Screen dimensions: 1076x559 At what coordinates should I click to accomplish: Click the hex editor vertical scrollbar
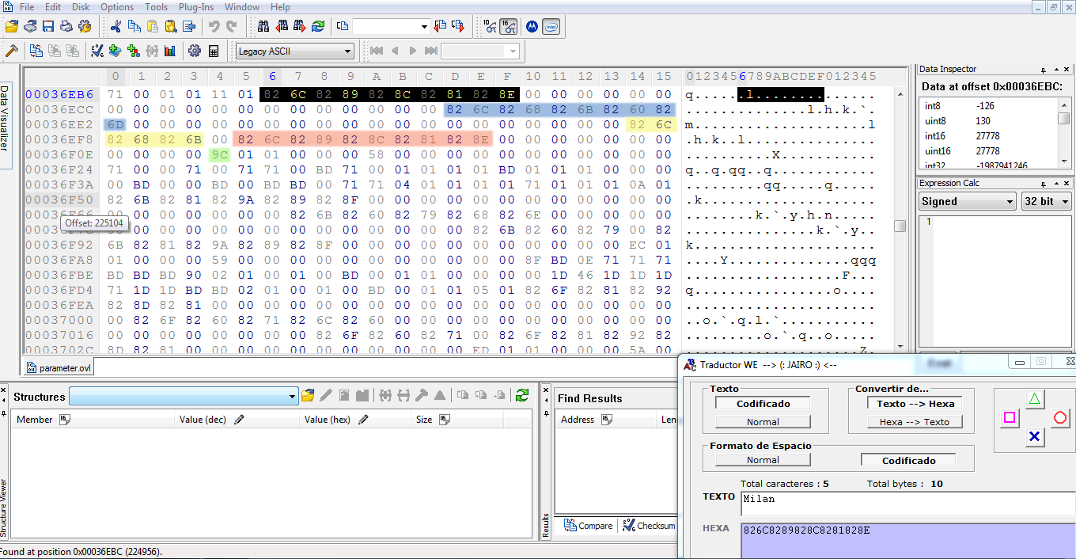(x=900, y=219)
